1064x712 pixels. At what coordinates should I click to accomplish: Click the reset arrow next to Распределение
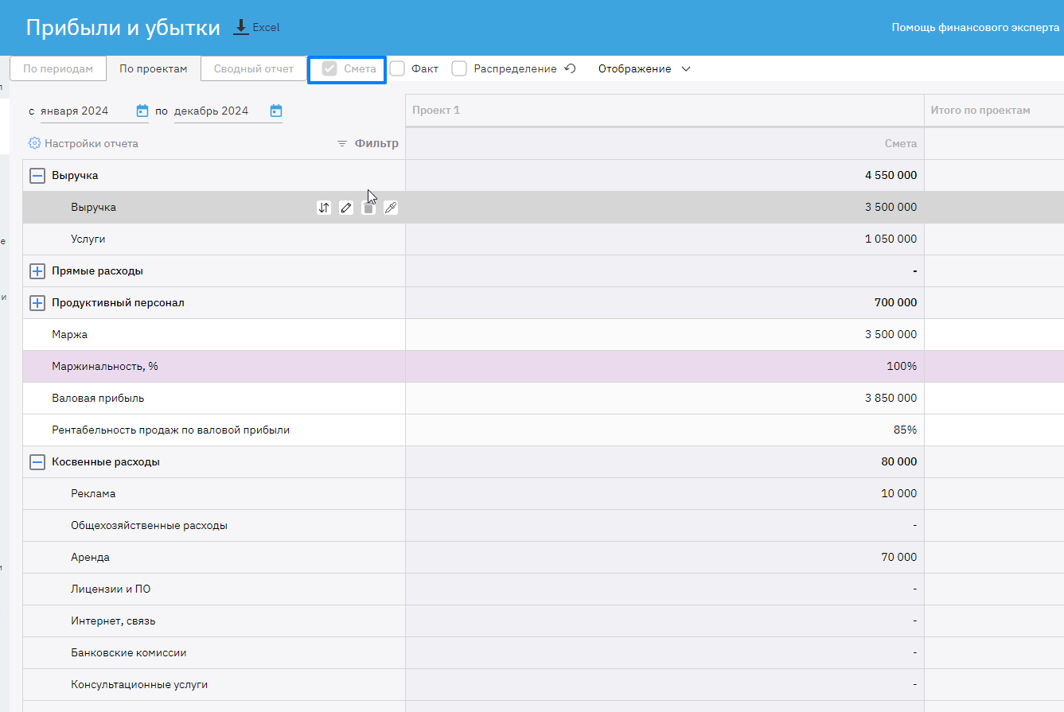(570, 68)
